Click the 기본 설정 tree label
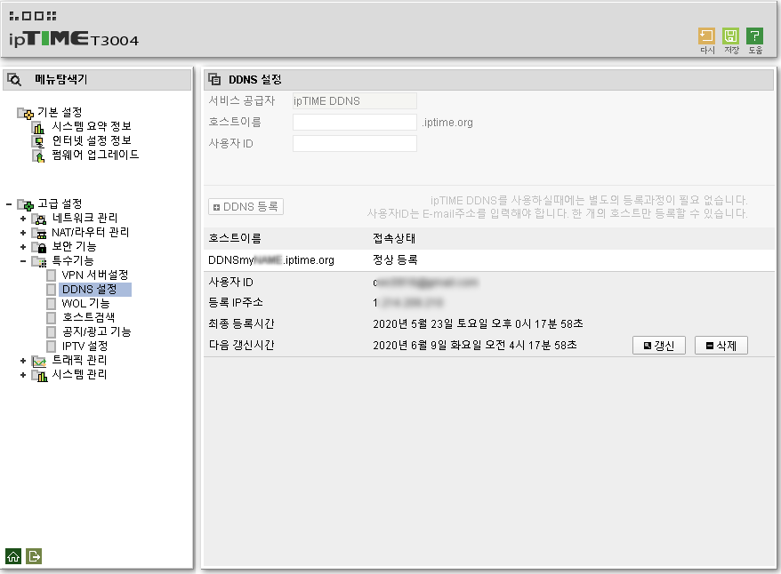 coord(60,113)
